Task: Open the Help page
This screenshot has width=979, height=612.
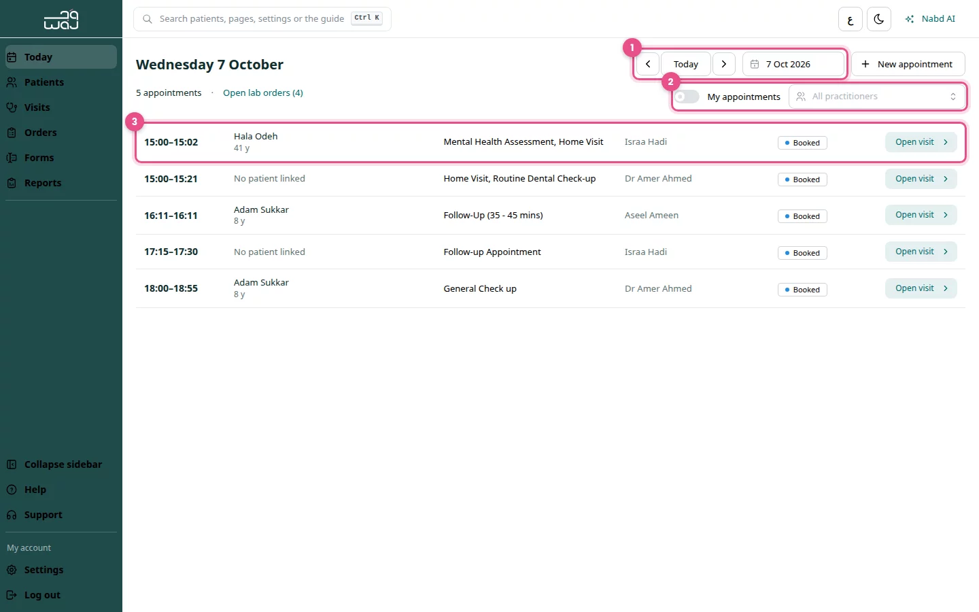Action: click(x=61, y=490)
